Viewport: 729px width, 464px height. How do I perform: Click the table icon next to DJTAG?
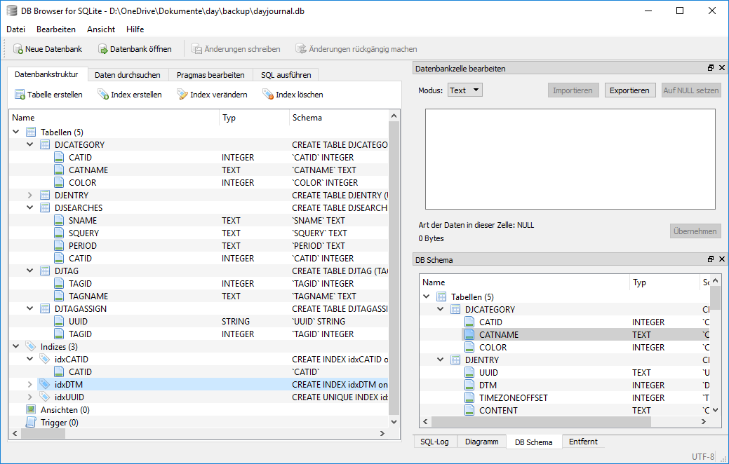[x=45, y=271]
